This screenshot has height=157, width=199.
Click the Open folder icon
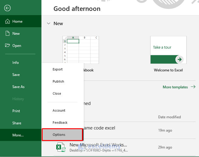click(8, 45)
